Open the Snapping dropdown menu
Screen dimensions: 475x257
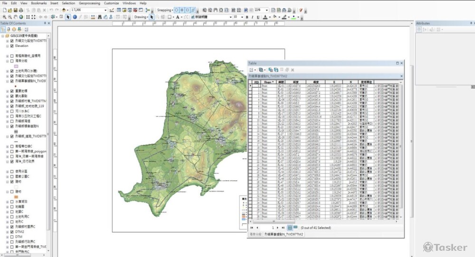point(164,10)
